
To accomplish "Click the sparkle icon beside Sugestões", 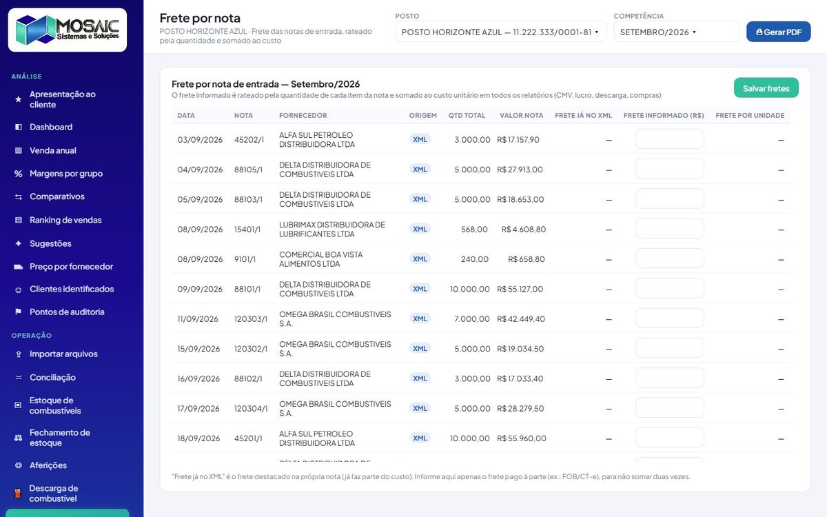I will pyautogui.click(x=19, y=244).
